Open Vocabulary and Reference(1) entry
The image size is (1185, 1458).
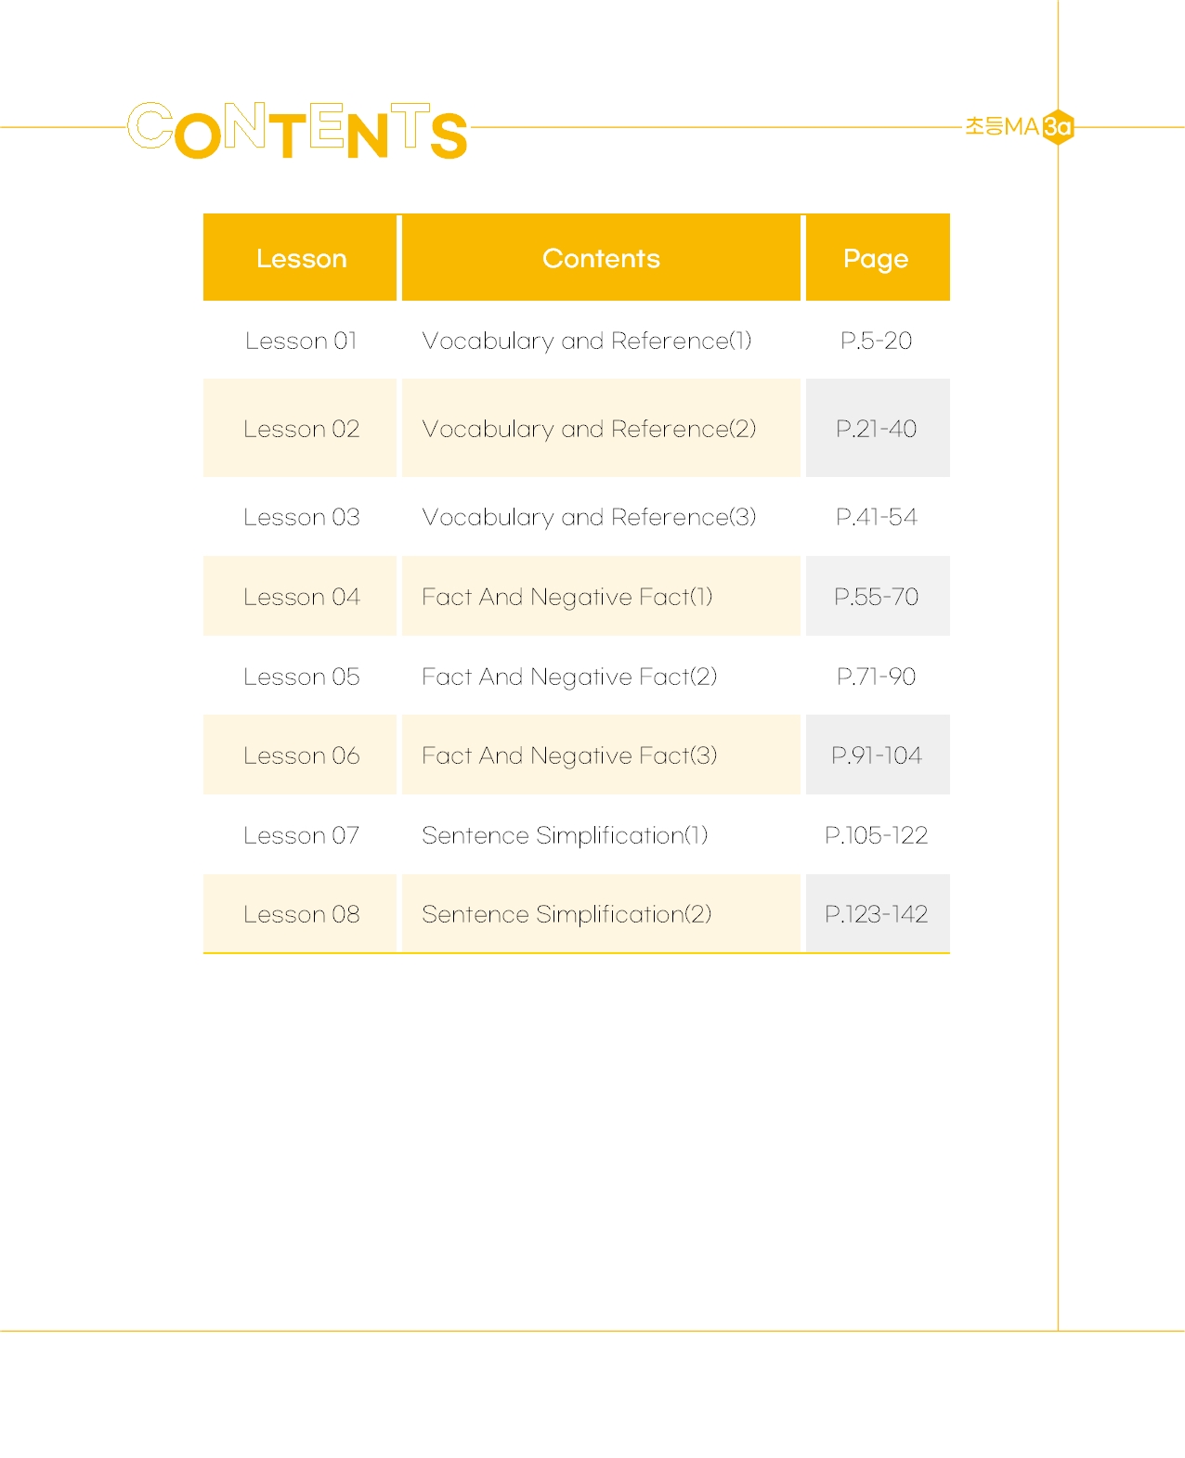[x=587, y=341]
